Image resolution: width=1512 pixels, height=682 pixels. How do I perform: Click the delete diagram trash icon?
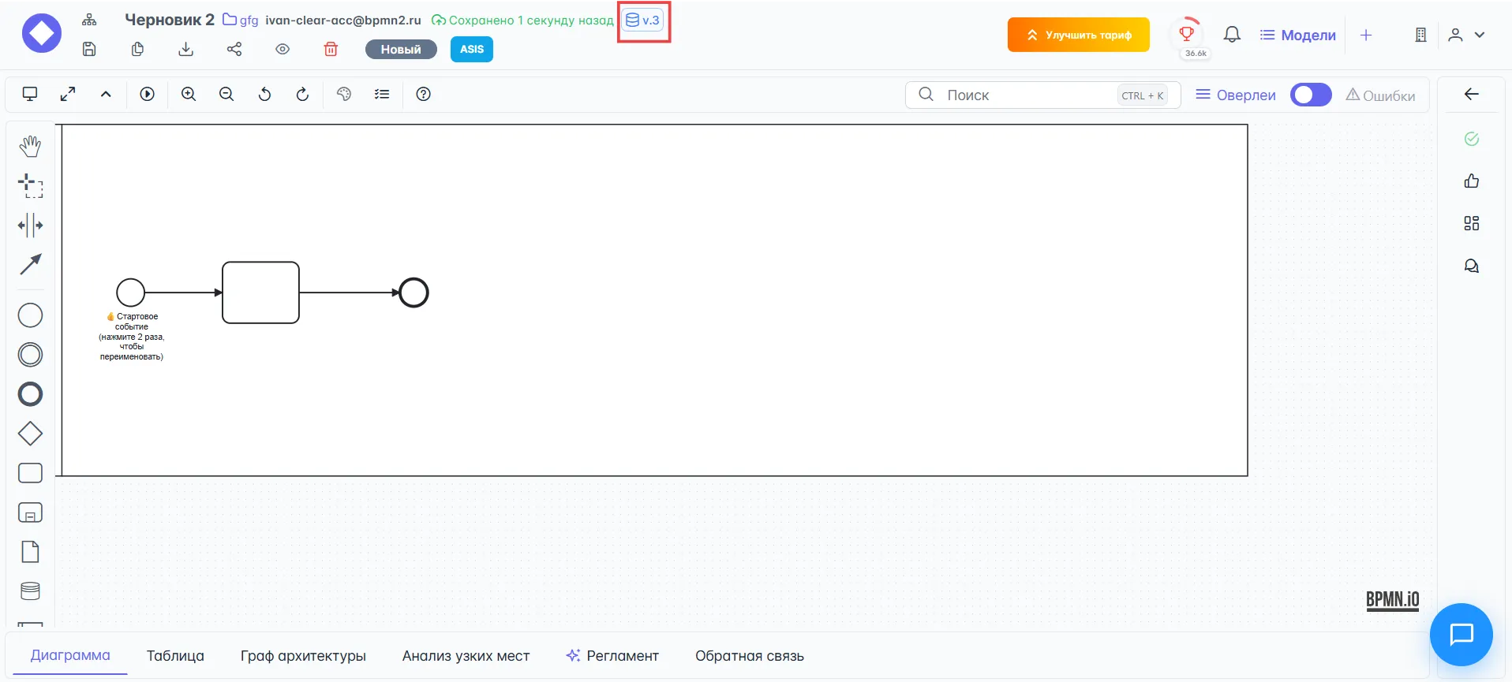331,49
